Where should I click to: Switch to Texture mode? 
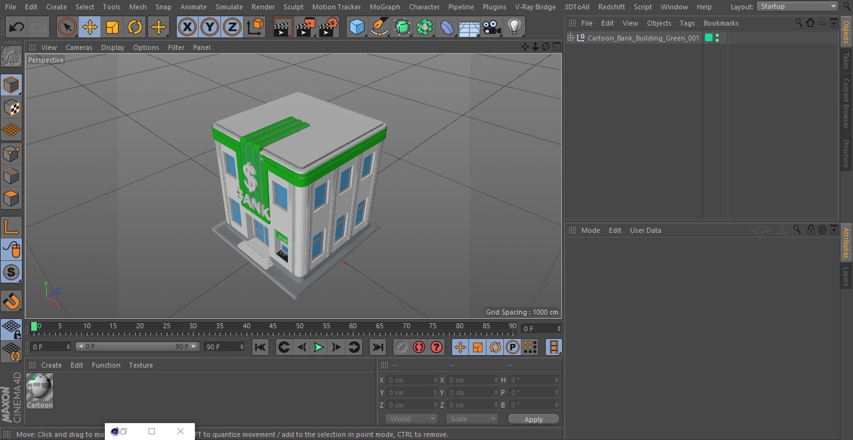coord(11,107)
